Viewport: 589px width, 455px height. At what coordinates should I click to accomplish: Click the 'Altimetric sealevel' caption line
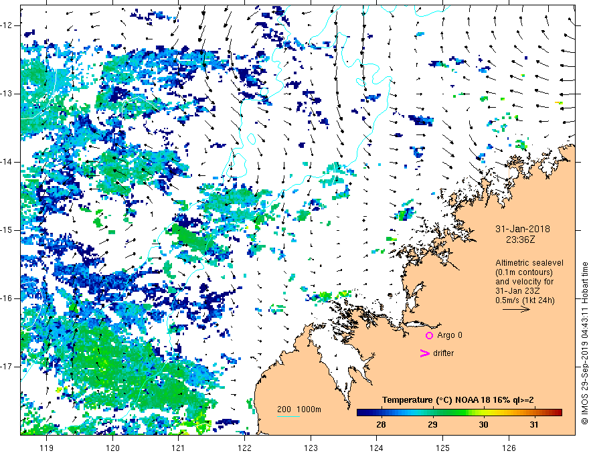point(529,263)
